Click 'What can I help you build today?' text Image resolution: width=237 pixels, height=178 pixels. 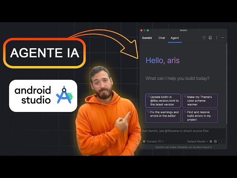(x=177, y=78)
